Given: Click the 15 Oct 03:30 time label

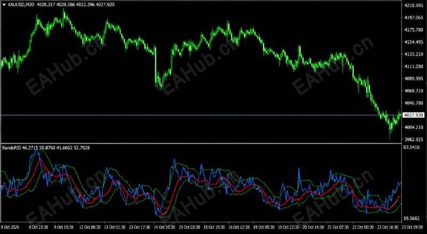Looking at the screenshot, I should pyautogui.click(x=190, y=227).
